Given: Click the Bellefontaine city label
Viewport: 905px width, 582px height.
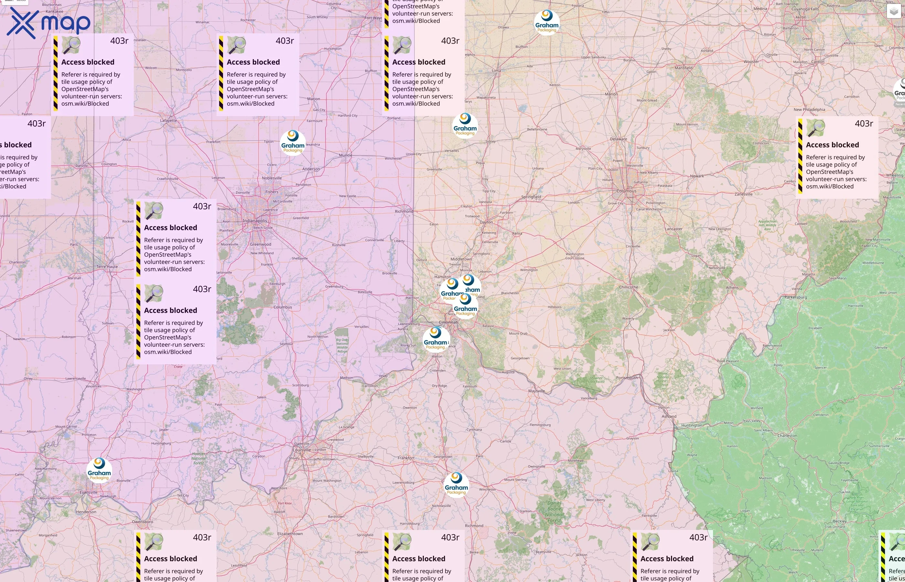Looking at the screenshot, I should 537,129.
